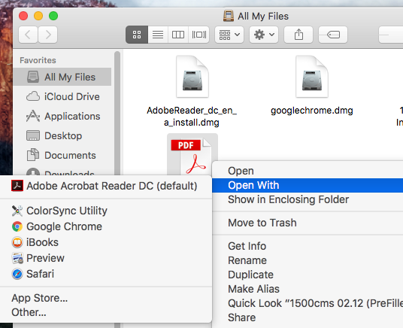
Task: Choose Other… in Open With submenu
Action: (x=106, y=312)
